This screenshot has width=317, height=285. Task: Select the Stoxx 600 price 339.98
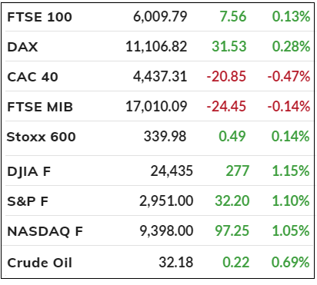pos(165,136)
